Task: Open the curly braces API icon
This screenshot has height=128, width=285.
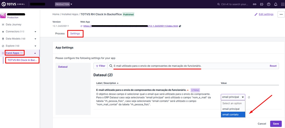Action: [262, 4]
